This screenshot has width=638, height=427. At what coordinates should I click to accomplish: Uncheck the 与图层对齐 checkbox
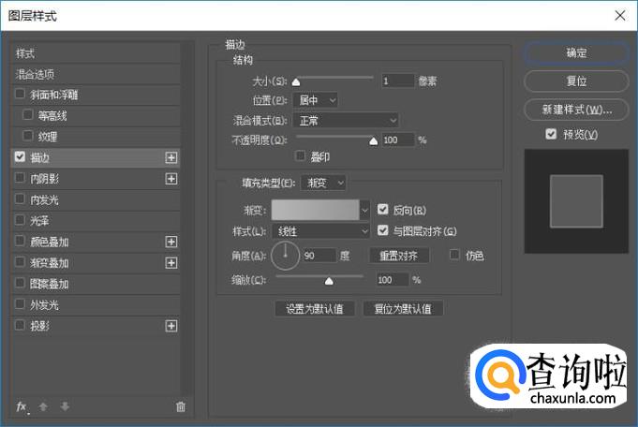(382, 230)
